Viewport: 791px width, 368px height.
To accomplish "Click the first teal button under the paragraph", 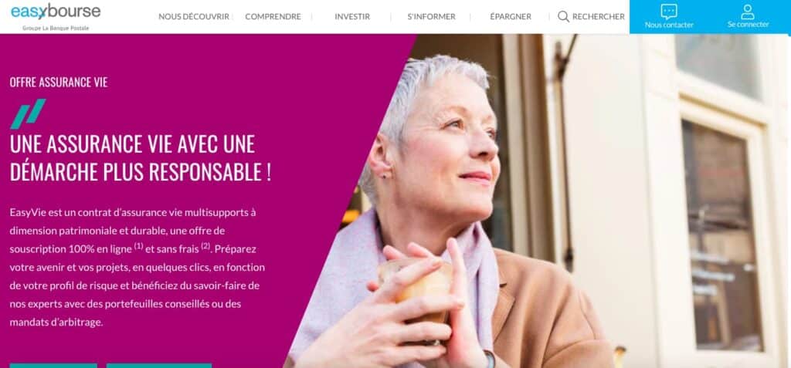I will (x=53, y=366).
